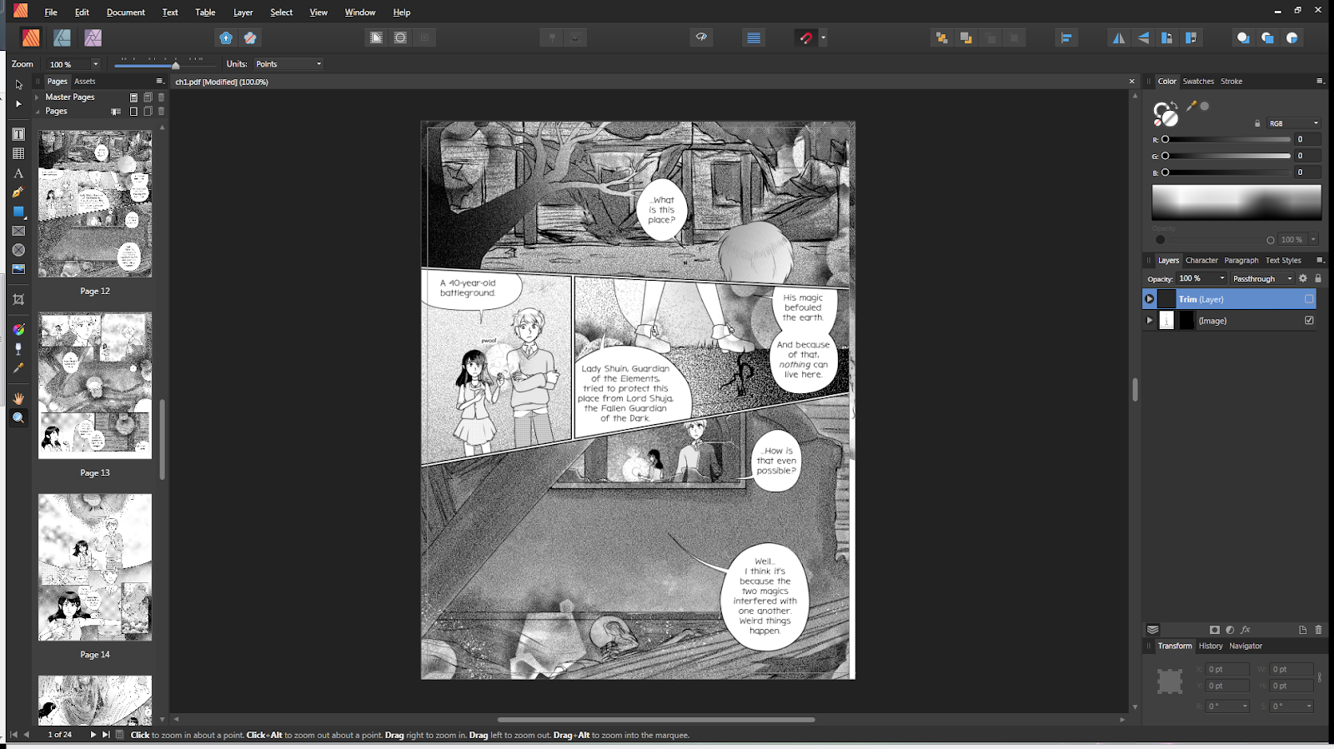
Task: Switch to the Designer persona
Action: click(x=62, y=37)
